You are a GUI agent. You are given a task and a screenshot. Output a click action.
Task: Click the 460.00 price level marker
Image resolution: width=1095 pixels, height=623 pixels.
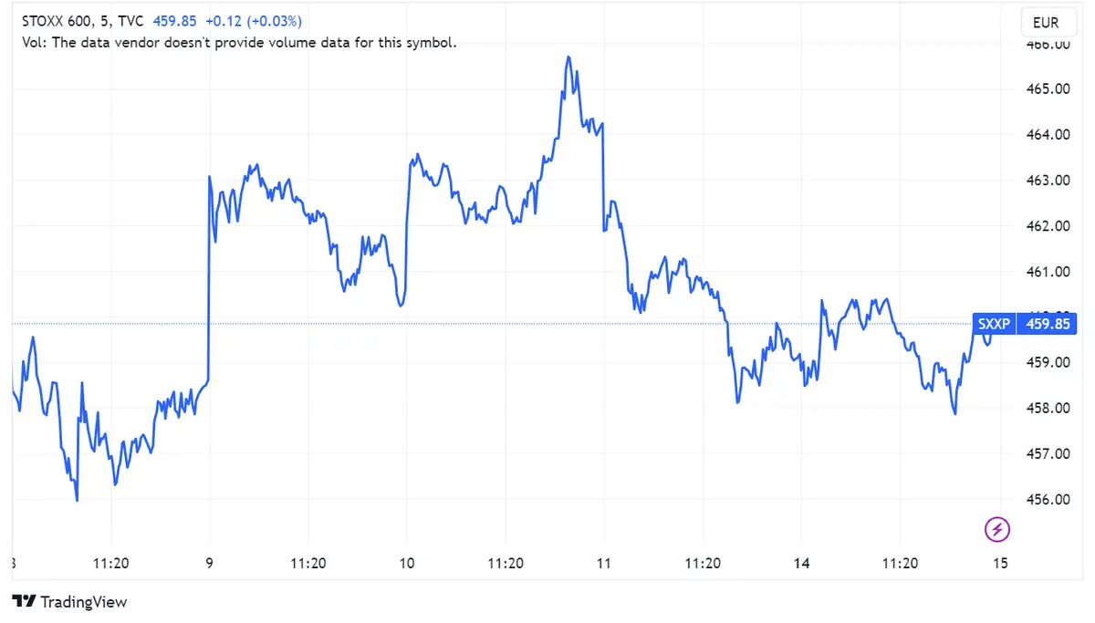1048,317
